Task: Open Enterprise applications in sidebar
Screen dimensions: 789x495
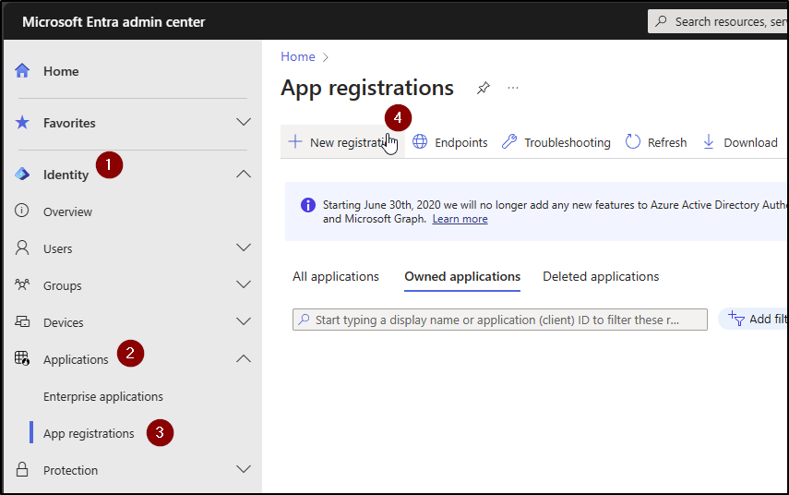Action: click(x=103, y=397)
